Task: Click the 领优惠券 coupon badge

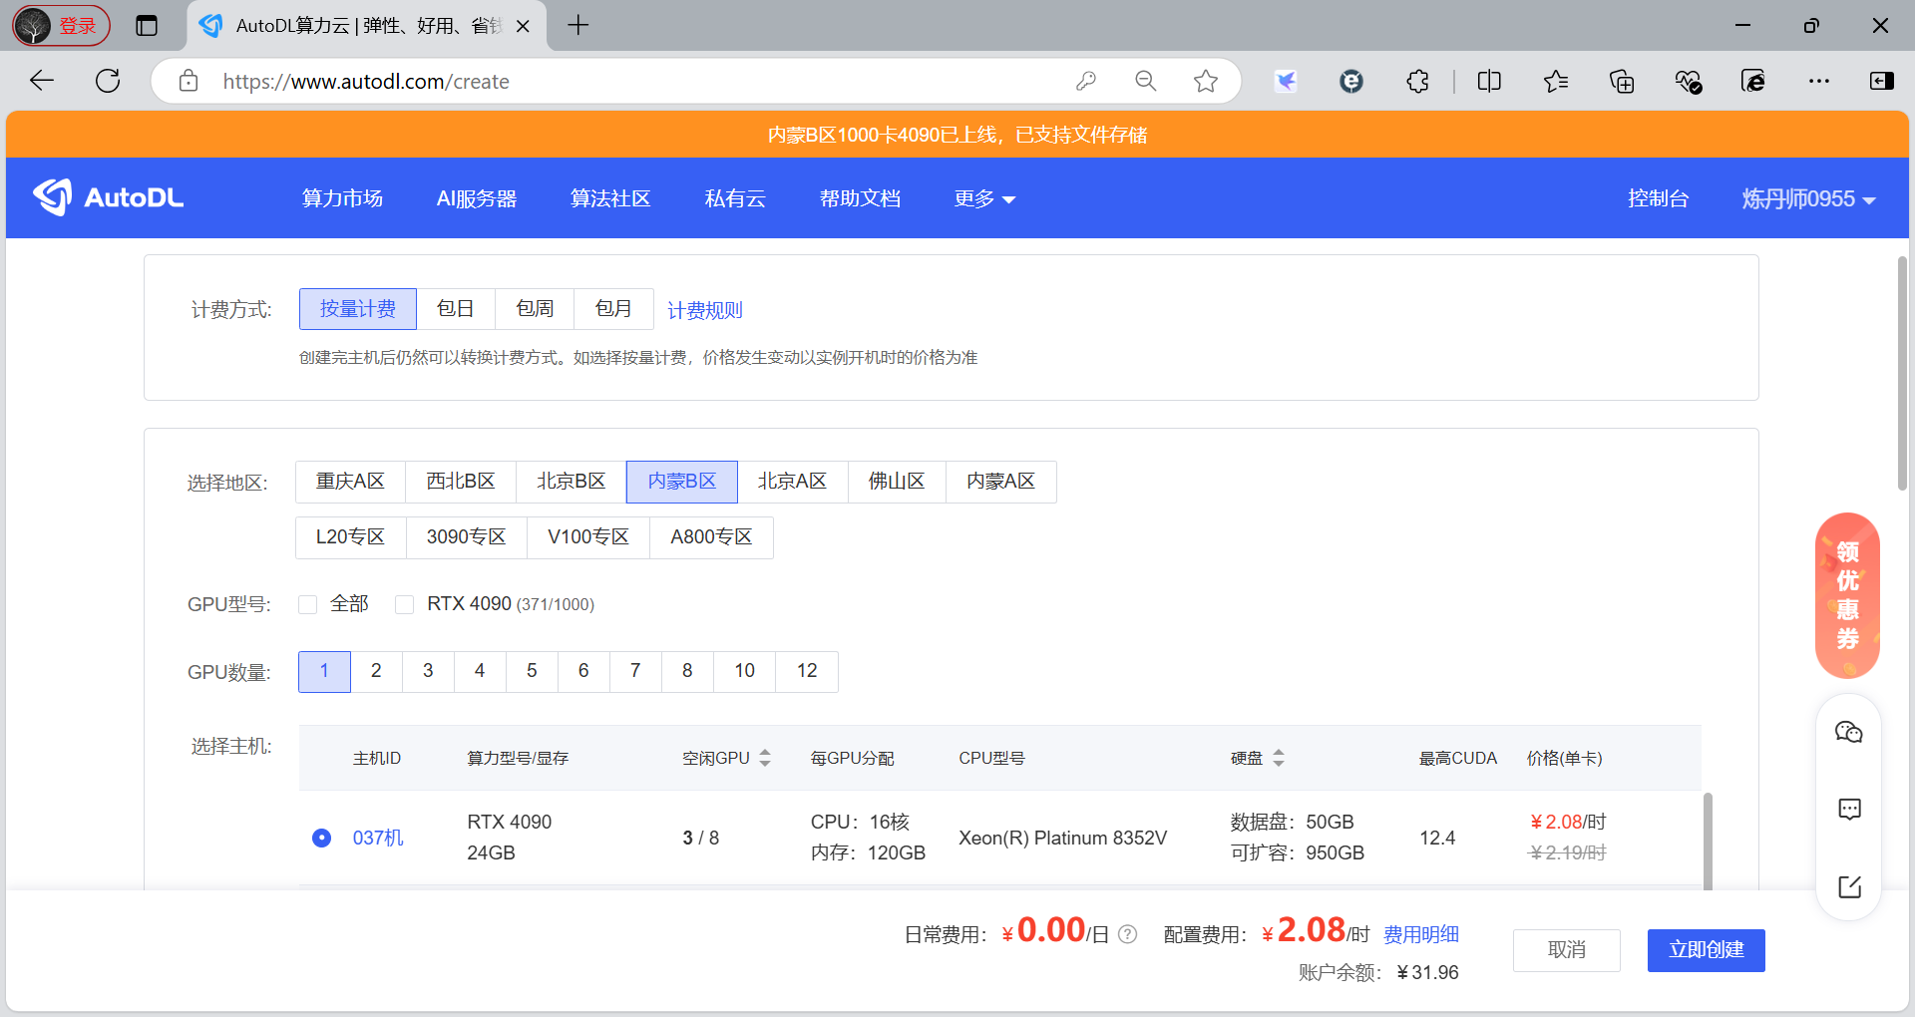Action: (1848, 595)
